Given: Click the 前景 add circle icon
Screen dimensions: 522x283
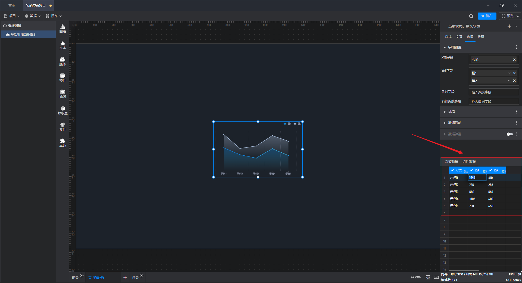Looking at the screenshot, I should tap(82, 276).
